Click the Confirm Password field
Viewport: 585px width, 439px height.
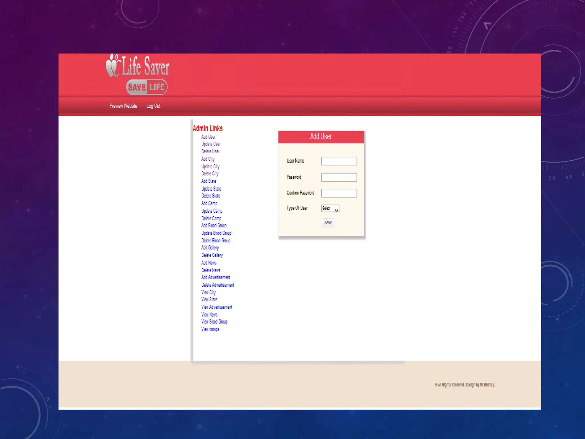(x=339, y=193)
